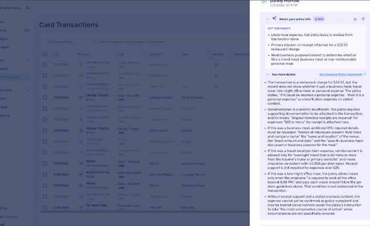This screenshot has height=226, width=370.
Task: Click the Help & Support sidebar link
Action: 9,217
